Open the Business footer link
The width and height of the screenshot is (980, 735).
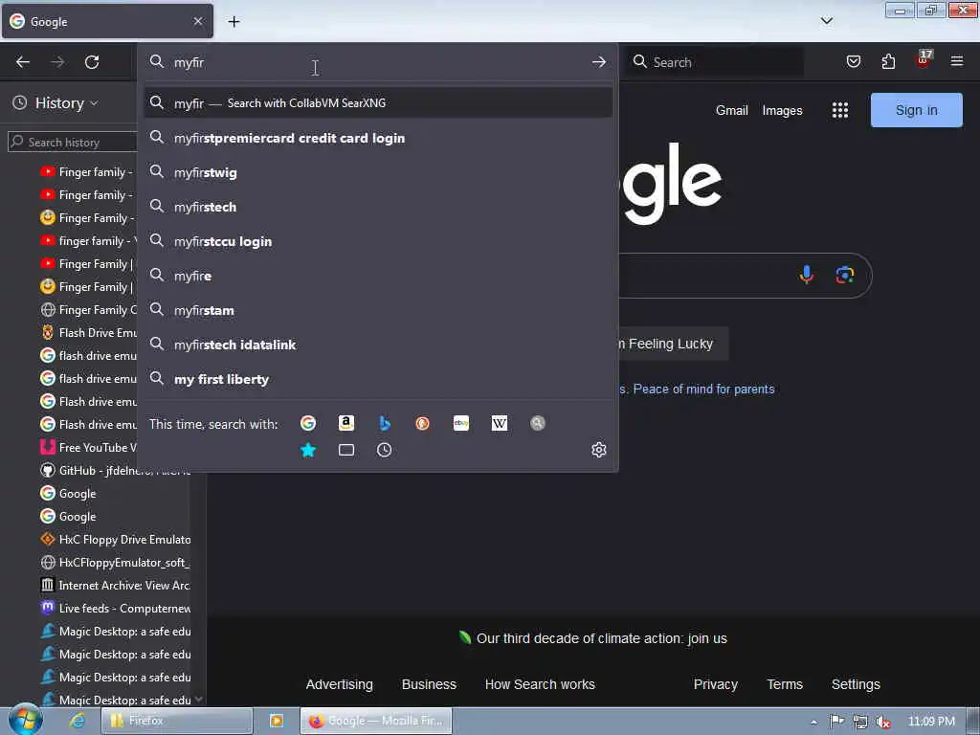429,684
